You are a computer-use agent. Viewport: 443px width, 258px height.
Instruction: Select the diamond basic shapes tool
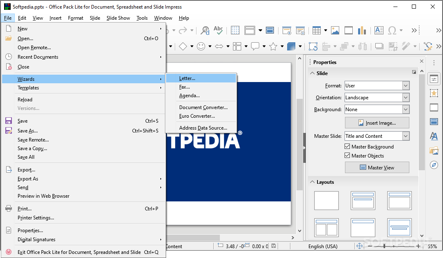point(183,46)
